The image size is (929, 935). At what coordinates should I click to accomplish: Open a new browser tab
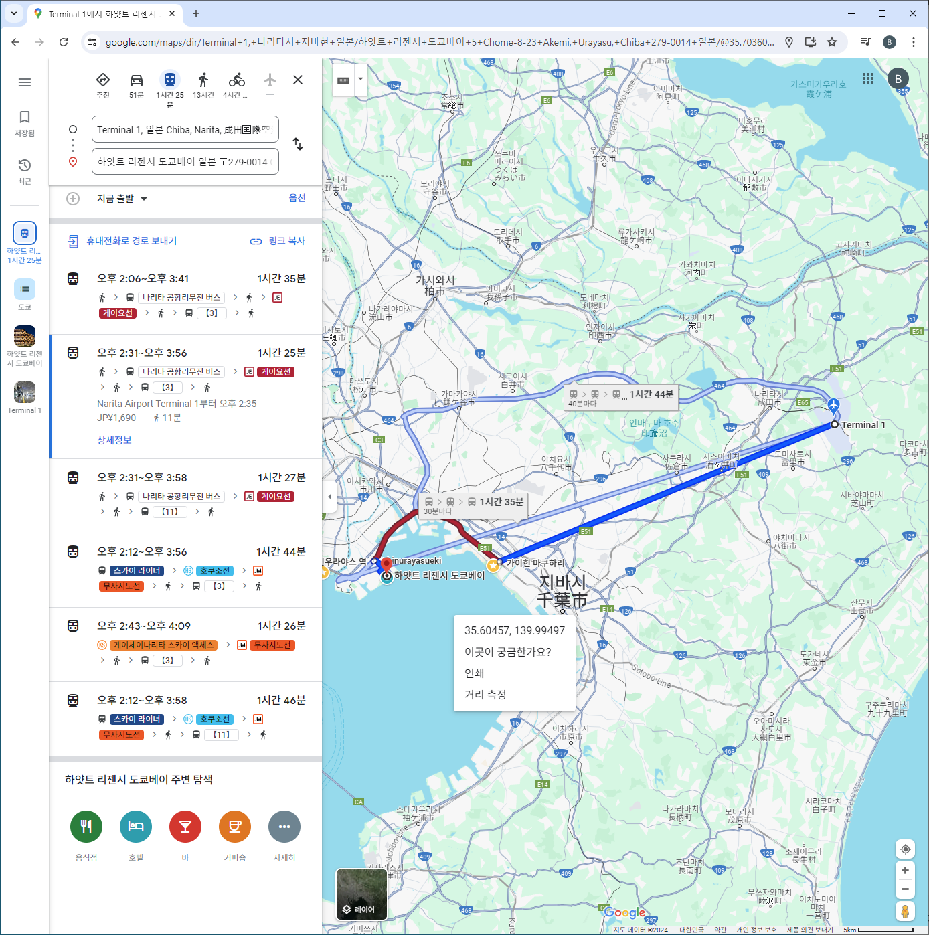coord(196,13)
